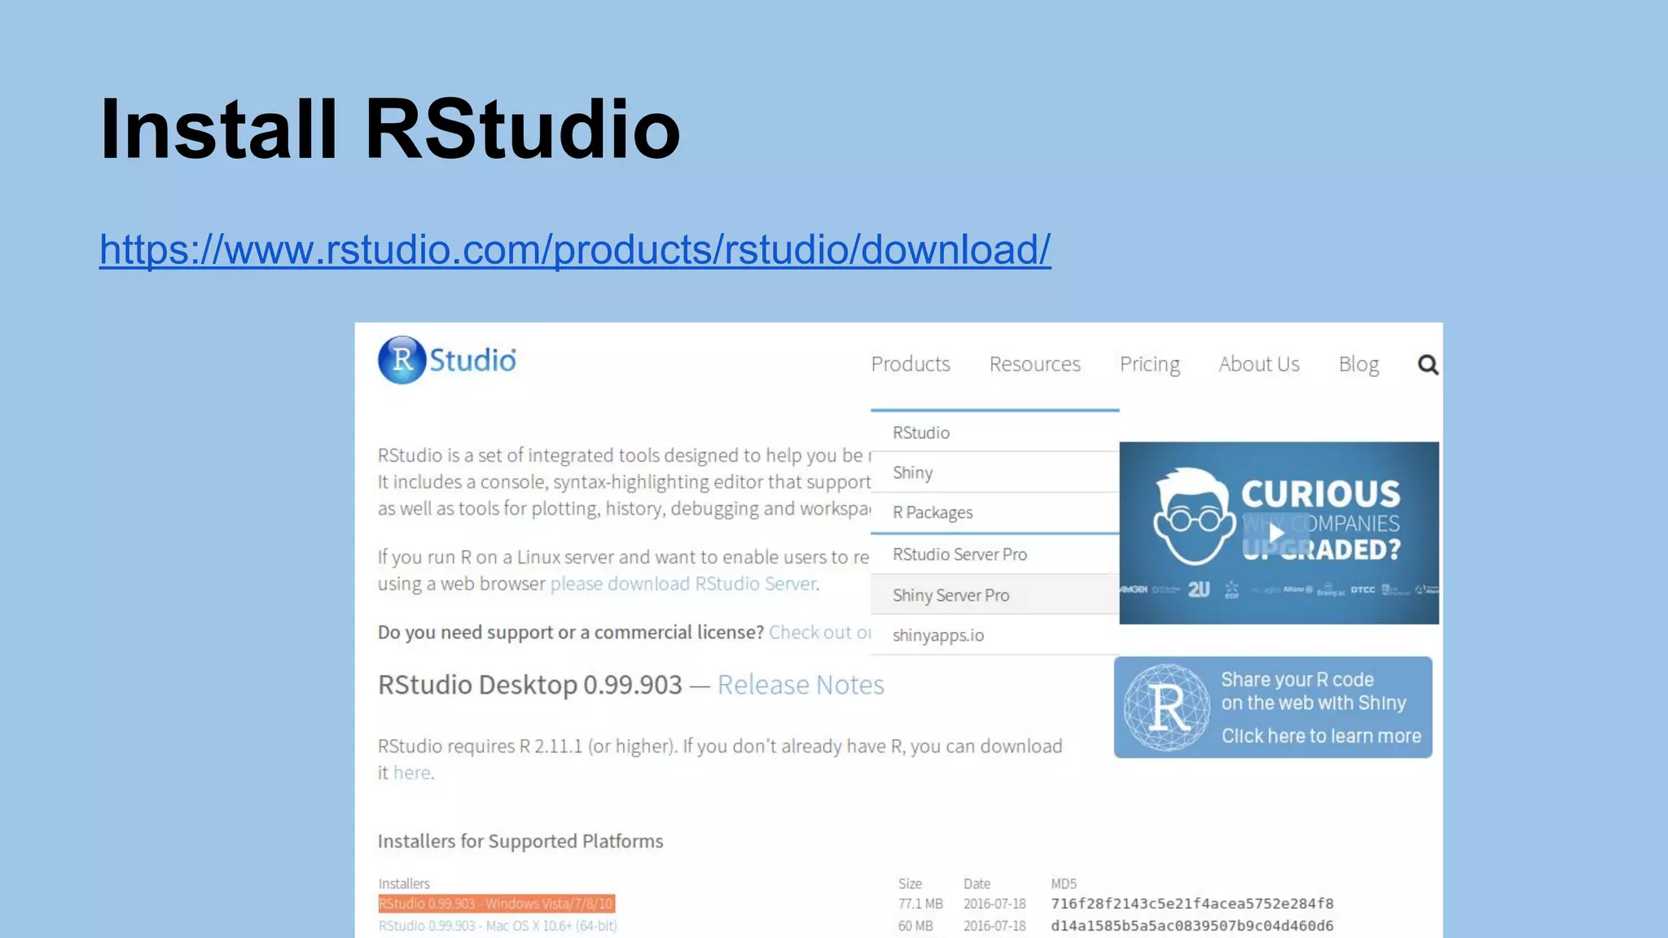The image size is (1668, 938).
Task: Open the About Us menu
Action: (1258, 364)
